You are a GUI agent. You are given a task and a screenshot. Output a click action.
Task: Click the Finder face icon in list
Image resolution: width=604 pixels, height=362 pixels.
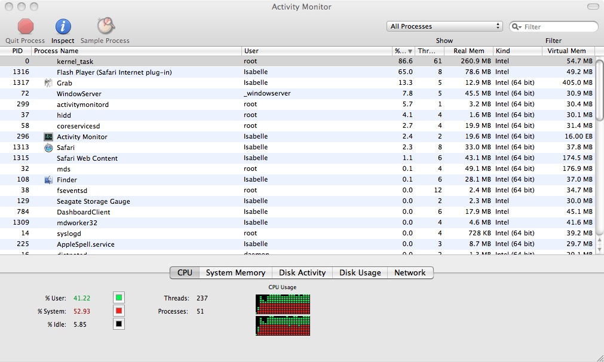(x=48, y=180)
